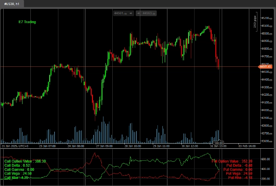Click the 27 Jan 09:00 time axis label
Image resolution: width=276 pixels, height=186 pixels.
point(105,146)
